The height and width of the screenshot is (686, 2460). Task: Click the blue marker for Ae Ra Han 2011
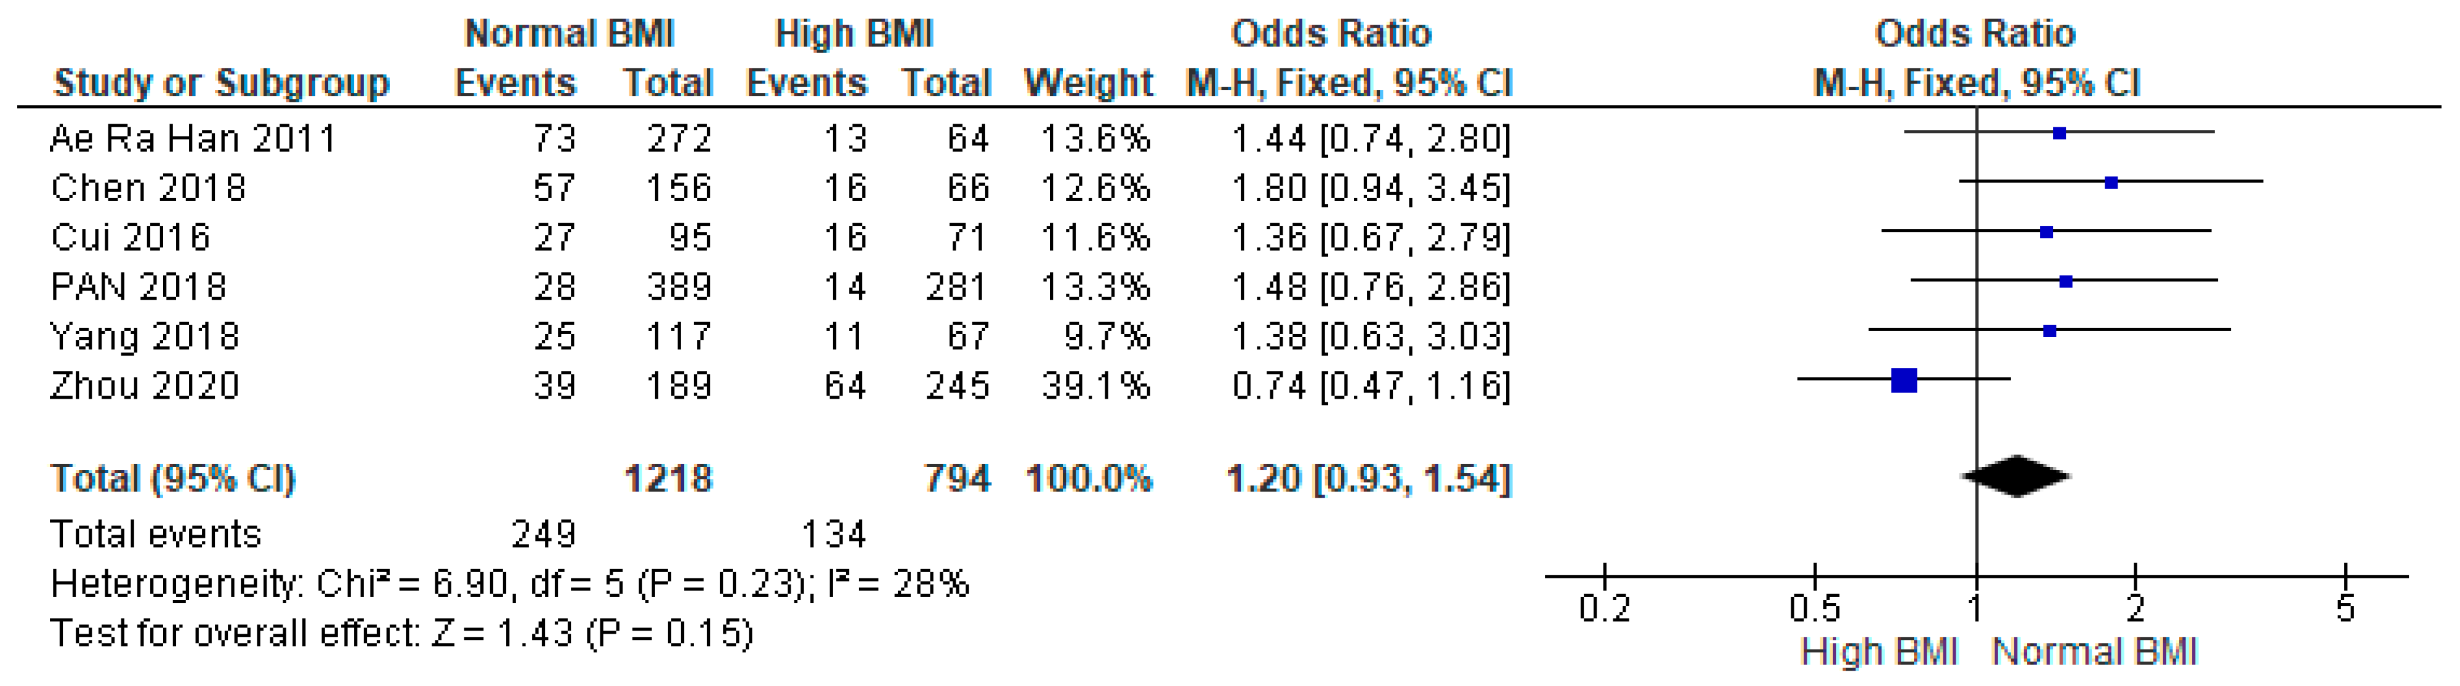[x=2059, y=134]
